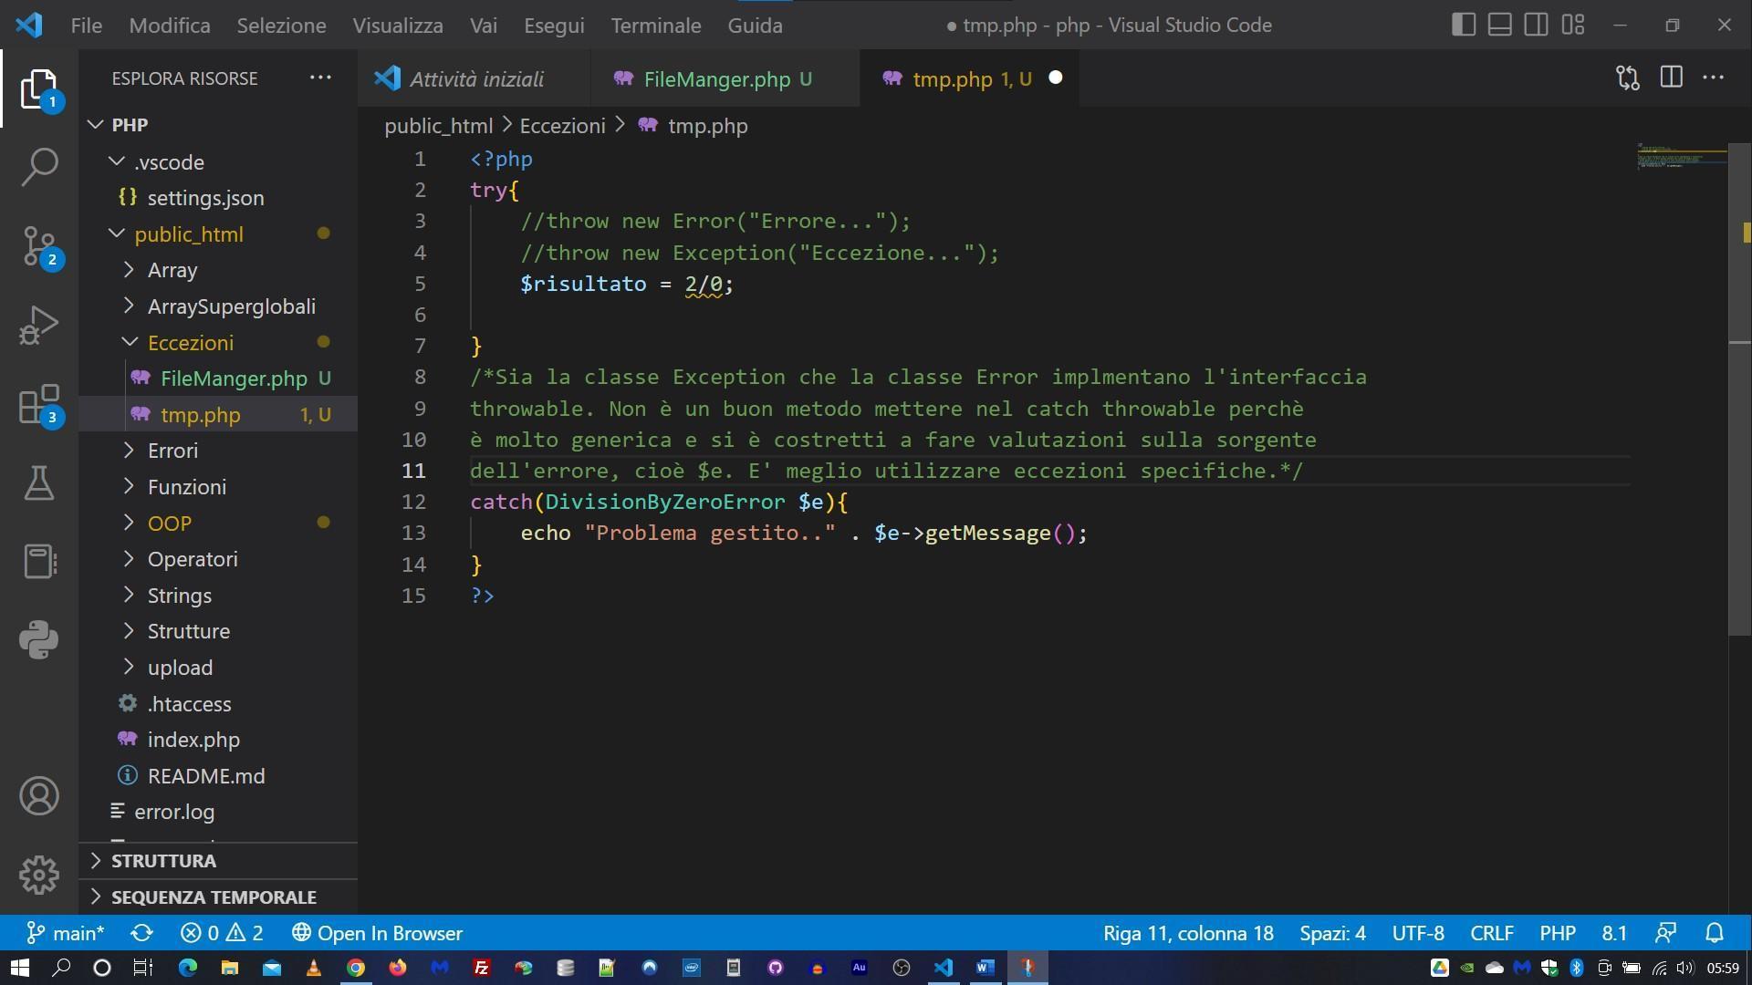Click the main* branch indicator
Screen dimensions: 1752x985
click(65, 933)
